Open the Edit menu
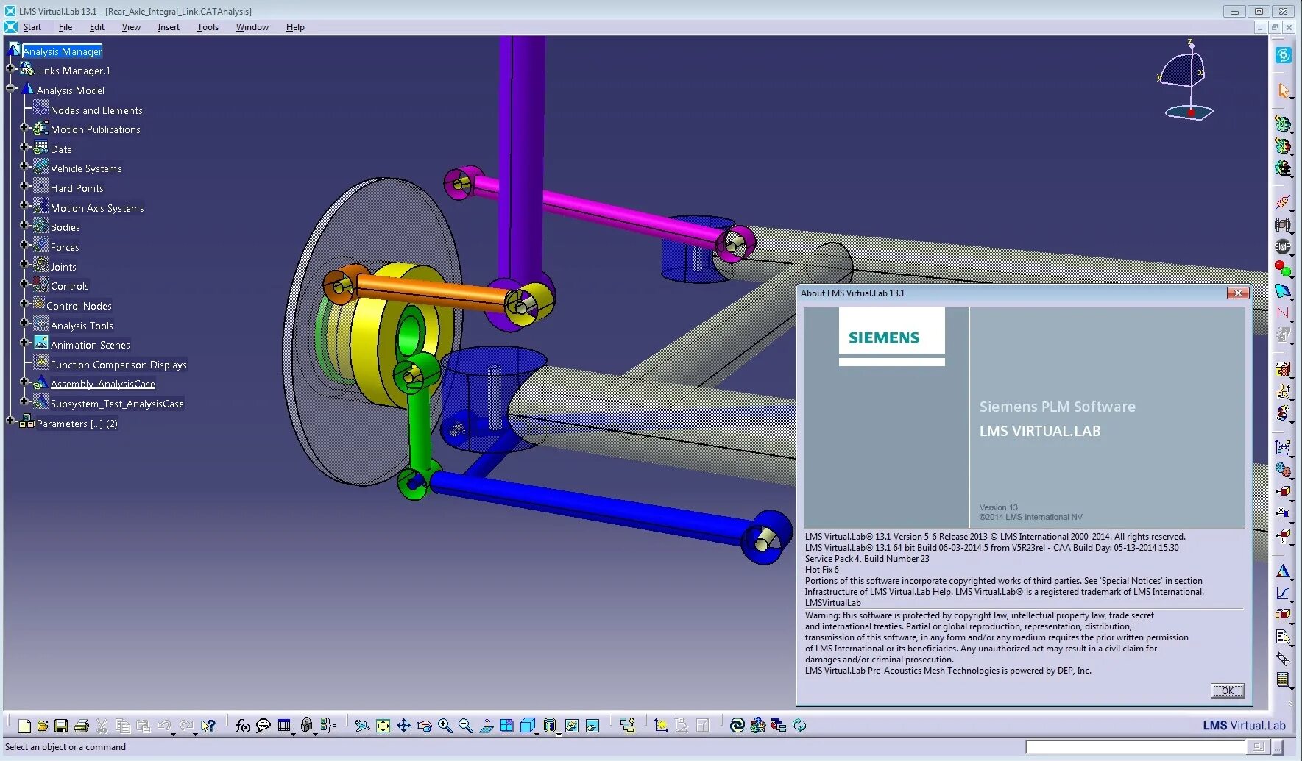1302x761 pixels. 97,27
